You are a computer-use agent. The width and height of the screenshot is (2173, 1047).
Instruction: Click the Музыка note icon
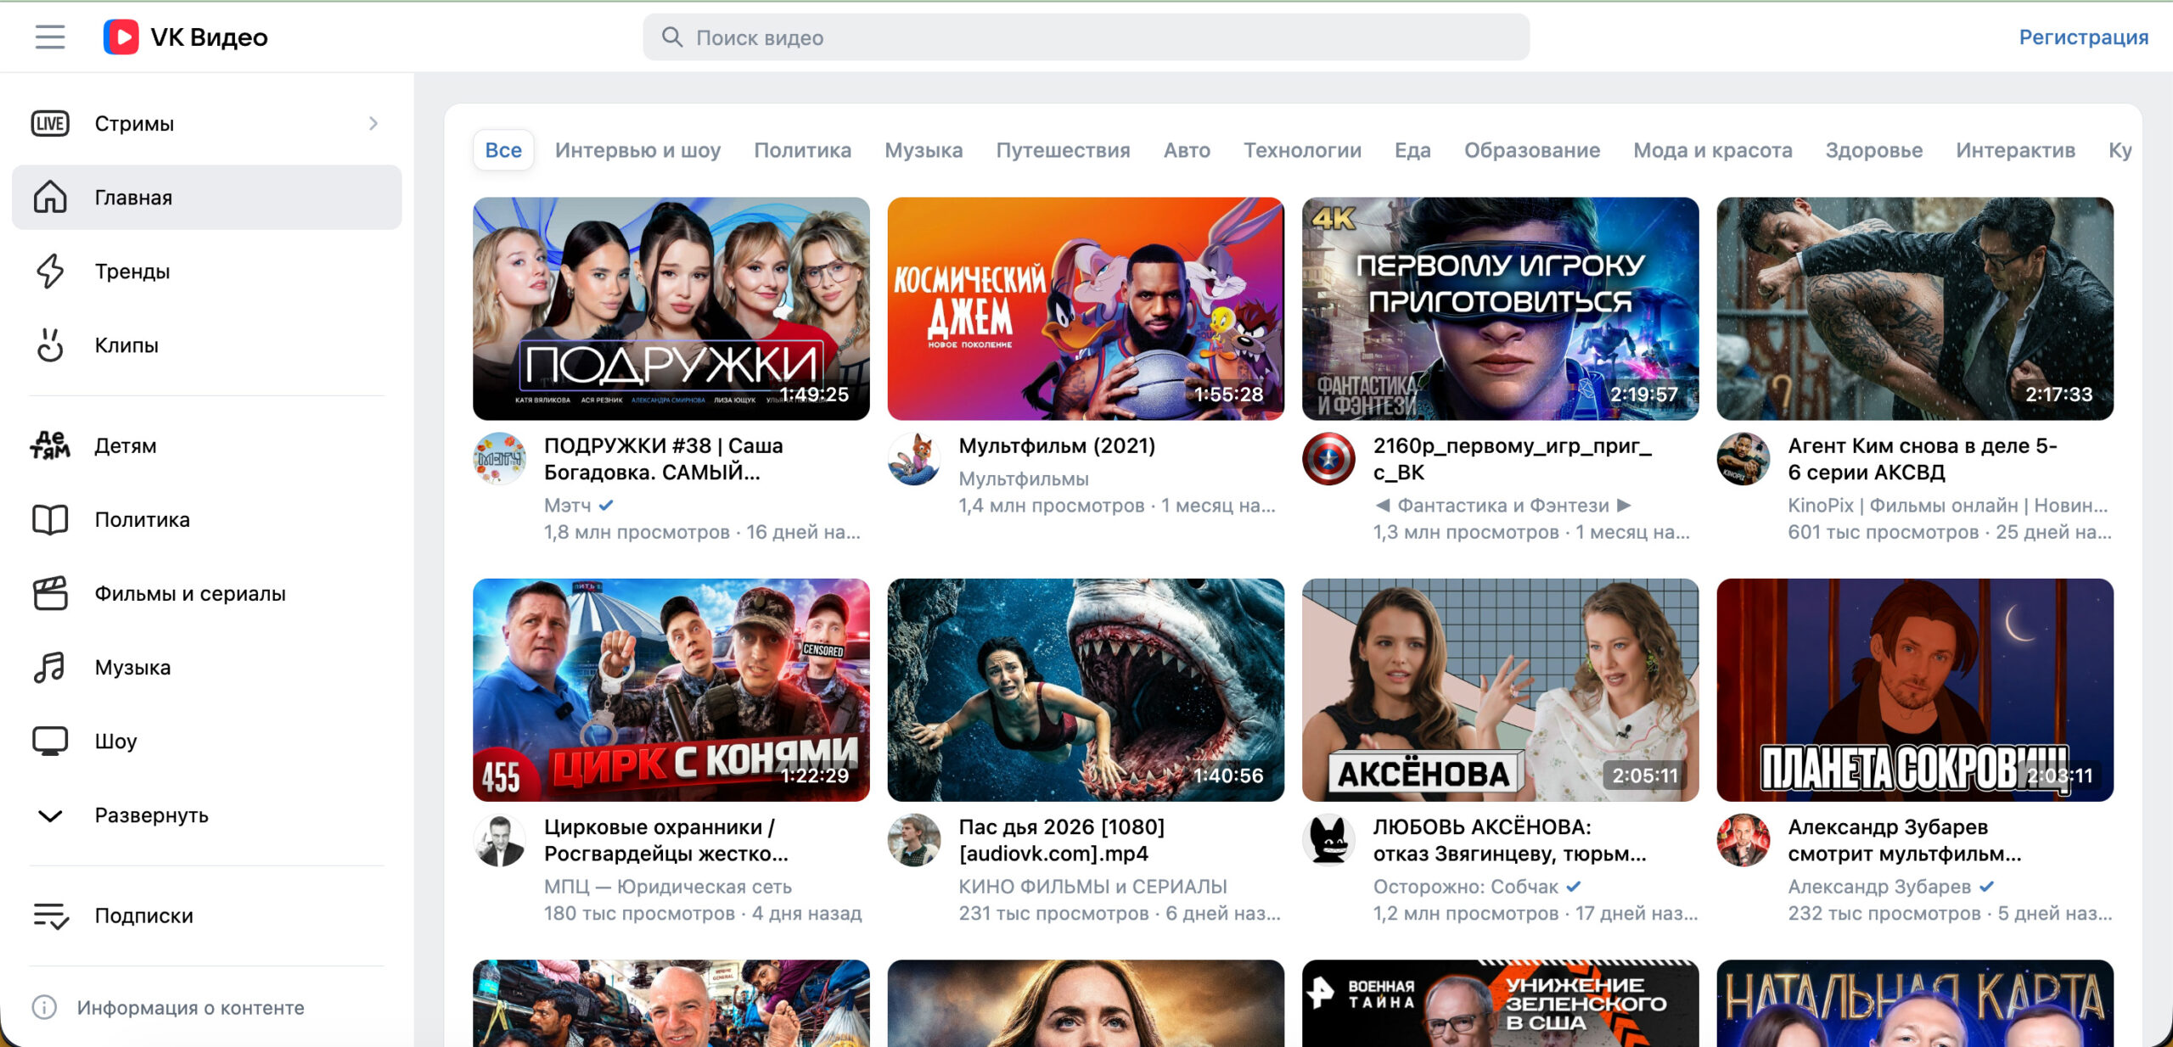[50, 668]
